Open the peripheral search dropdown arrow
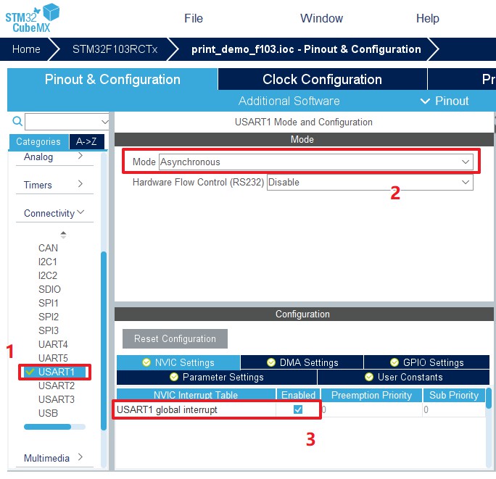The height and width of the screenshot is (479, 496). (104, 122)
